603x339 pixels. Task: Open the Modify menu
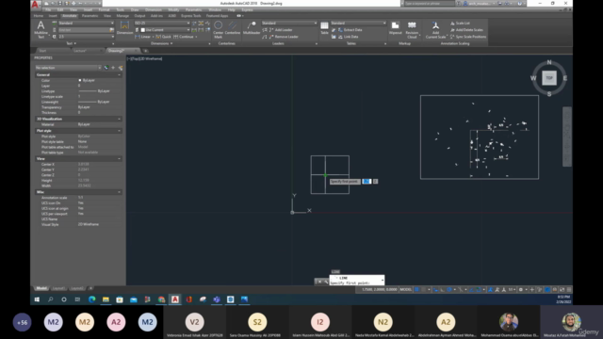pyautogui.click(x=173, y=9)
